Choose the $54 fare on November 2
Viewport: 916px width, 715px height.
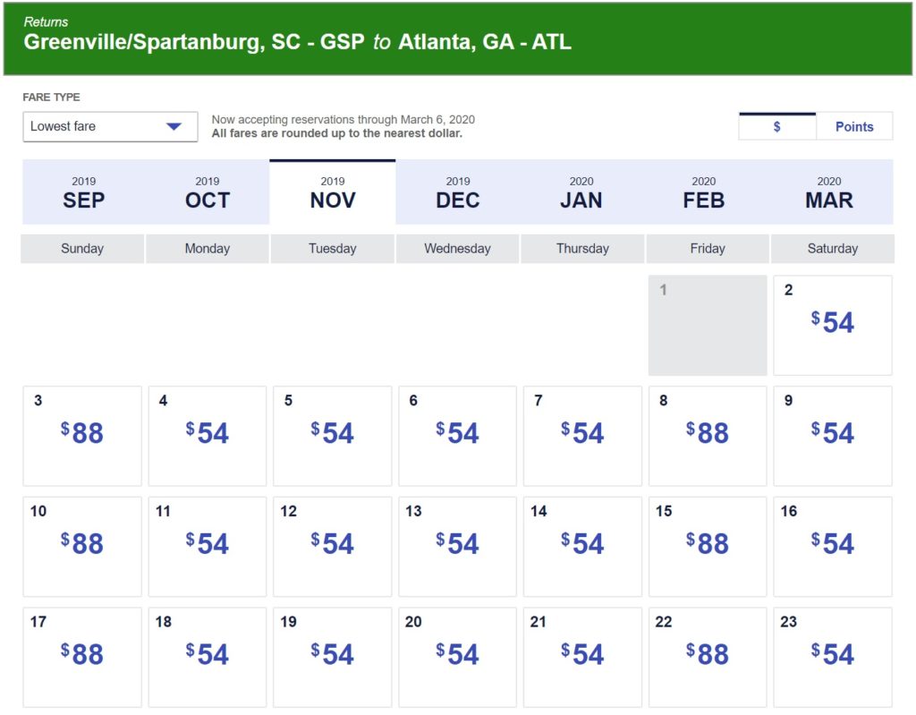833,324
